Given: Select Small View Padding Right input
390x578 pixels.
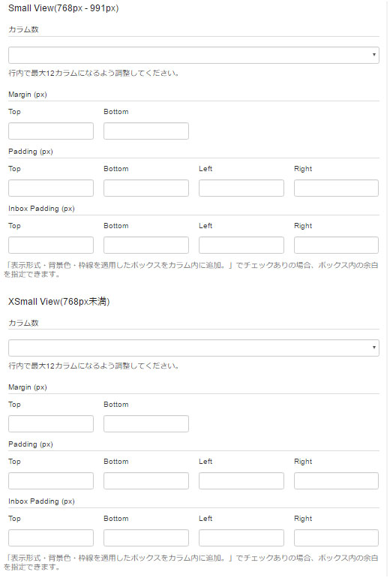Looking at the screenshot, I should pos(336,188).
